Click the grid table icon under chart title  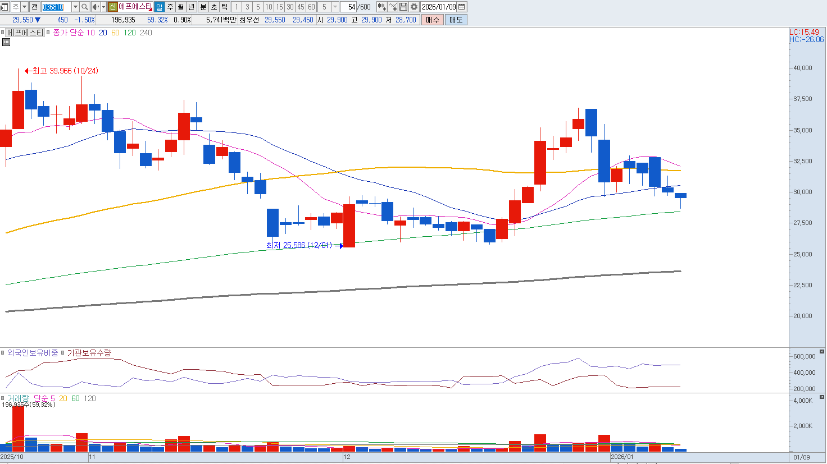pos(6,42)
